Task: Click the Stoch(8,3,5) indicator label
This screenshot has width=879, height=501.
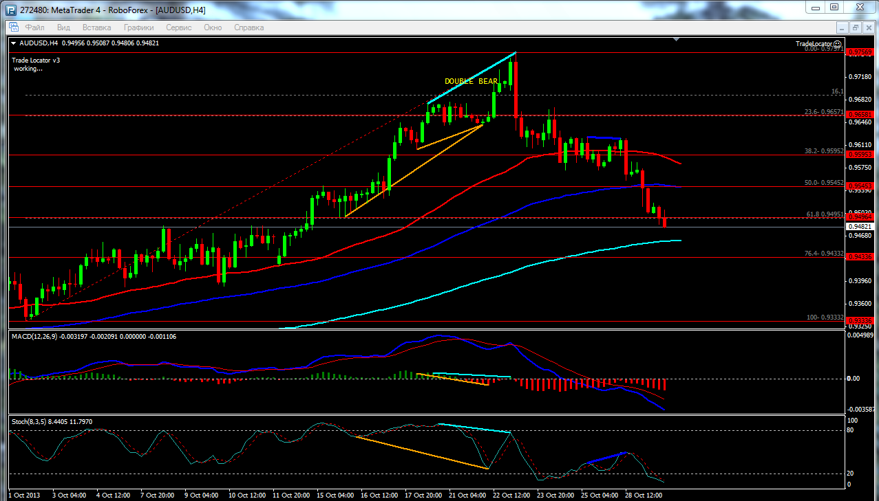Action: point(30,421)
